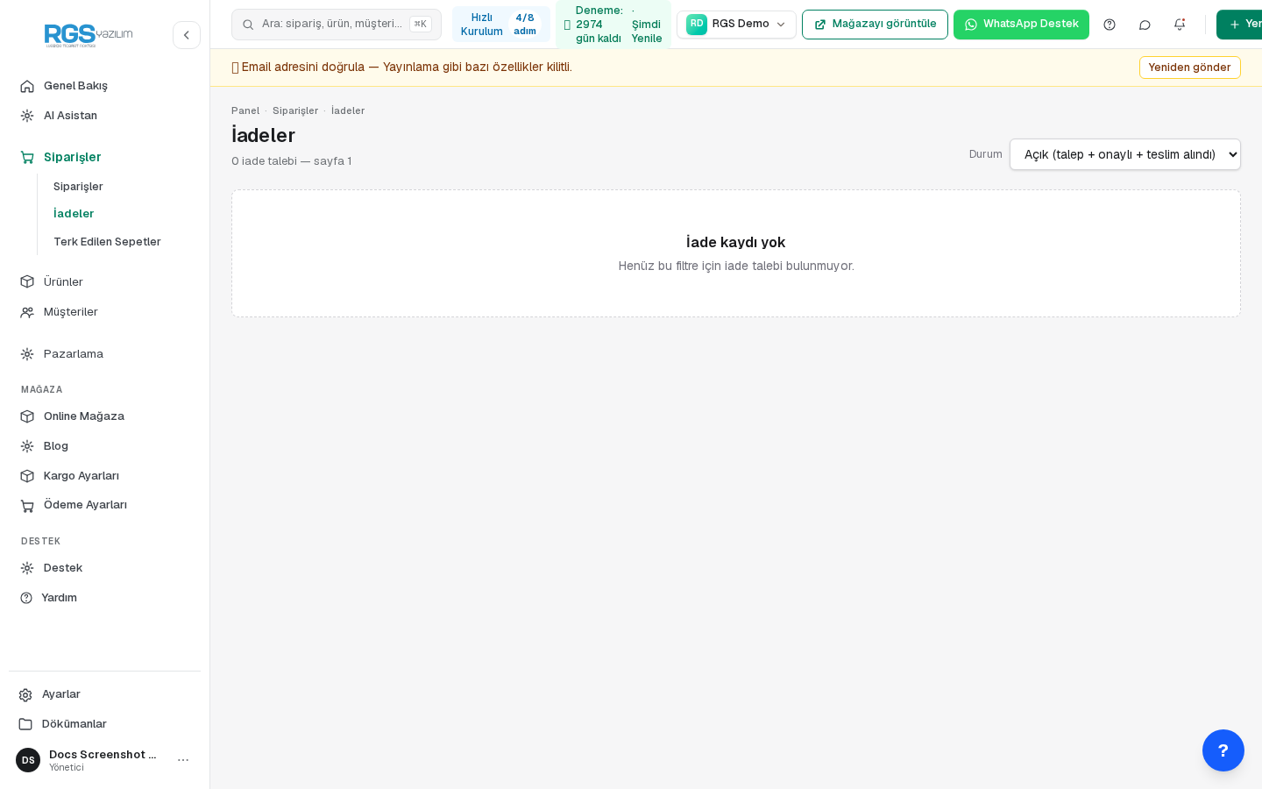Focus the order, product, customer search field
Image resolution: width=1262 pixels, height=789 pixels.
(337, 25)
